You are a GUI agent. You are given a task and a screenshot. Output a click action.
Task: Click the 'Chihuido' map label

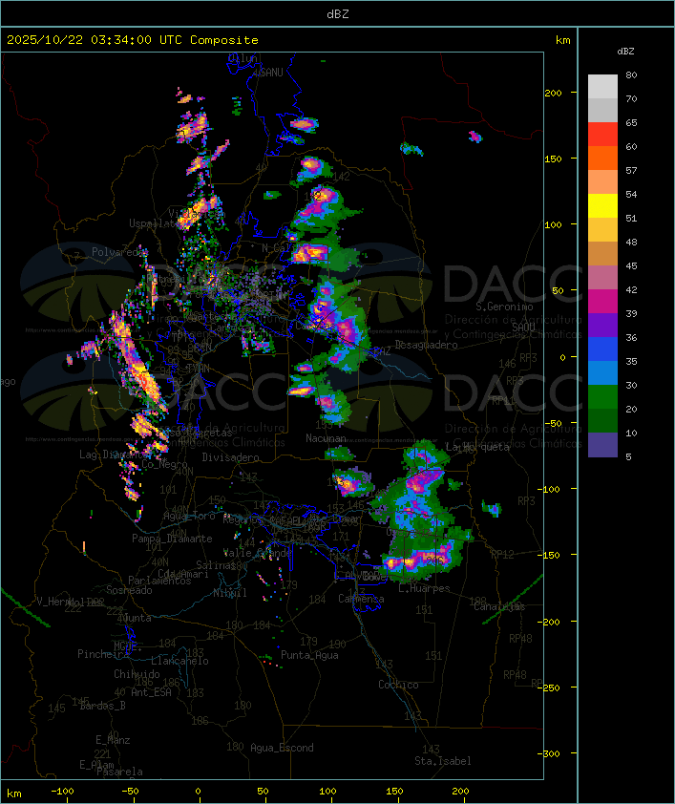click(137, 674)
